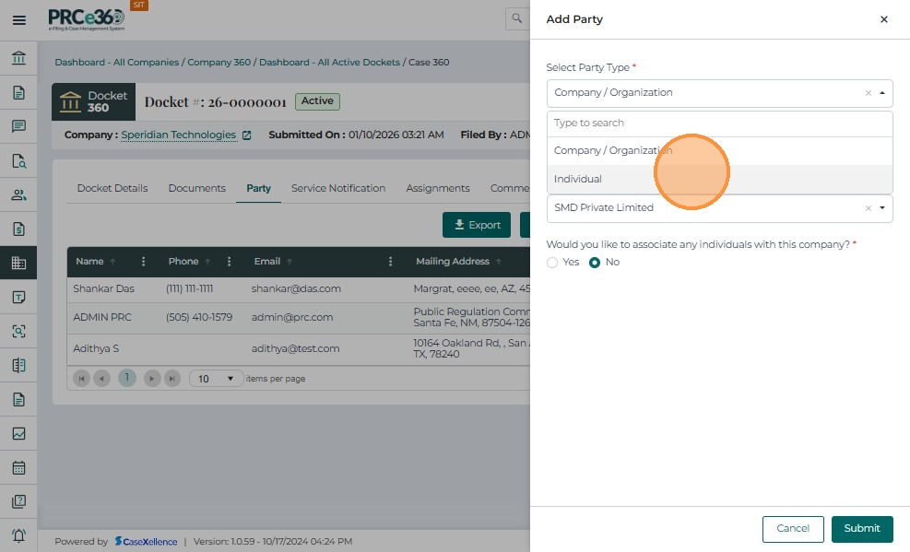Screen dimensions: 910x552
Task: Open the hamburger navigation menu
Action: [18, 19]
